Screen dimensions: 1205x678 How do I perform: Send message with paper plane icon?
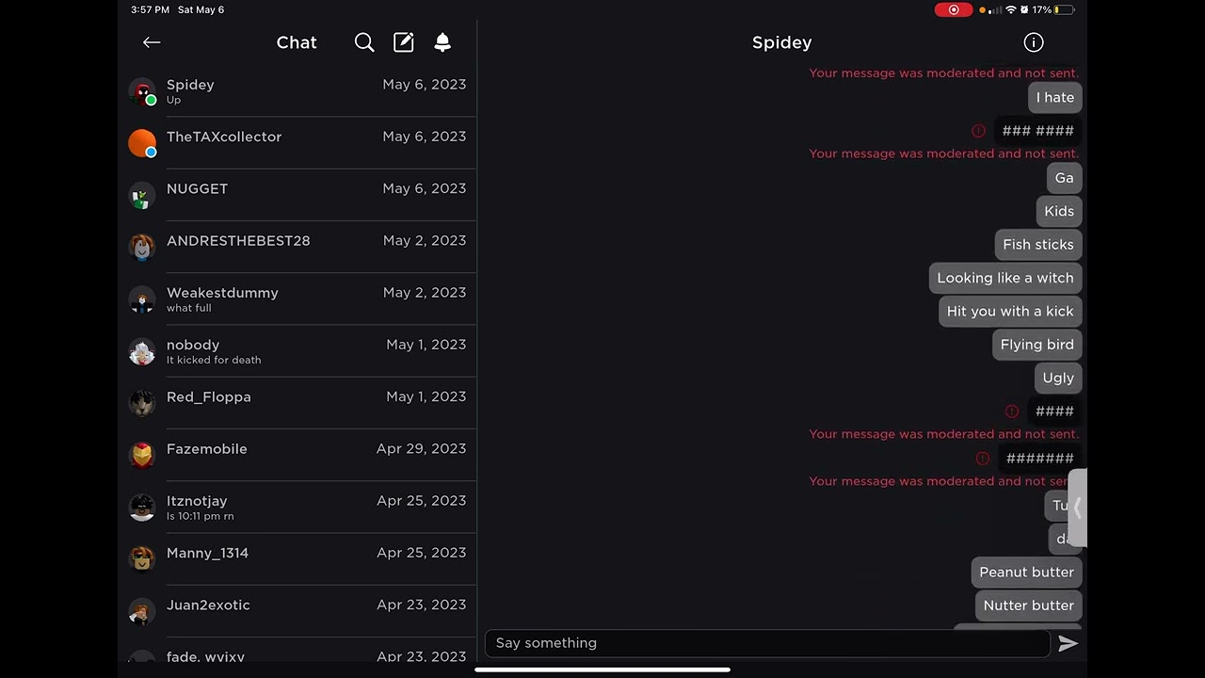click(x=1068, y=643)
